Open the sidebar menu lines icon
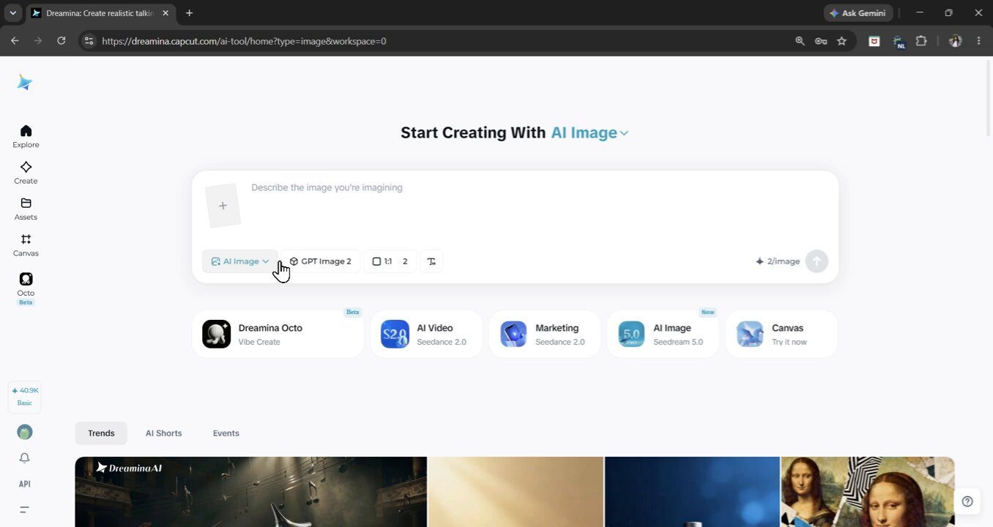The image size is (993, 527). pyautogui.click(x=25, y=509)
